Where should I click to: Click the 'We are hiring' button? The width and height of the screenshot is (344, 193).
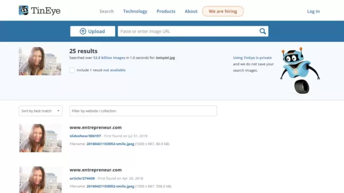tap(223, 12)
